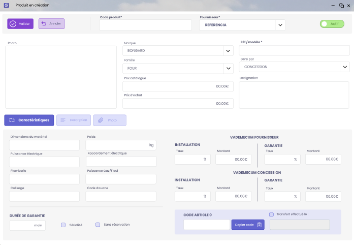Image resolution: width=354 pixels, height=245 pixels.
Task: Open the Description tab
Action: coord(74,120)
